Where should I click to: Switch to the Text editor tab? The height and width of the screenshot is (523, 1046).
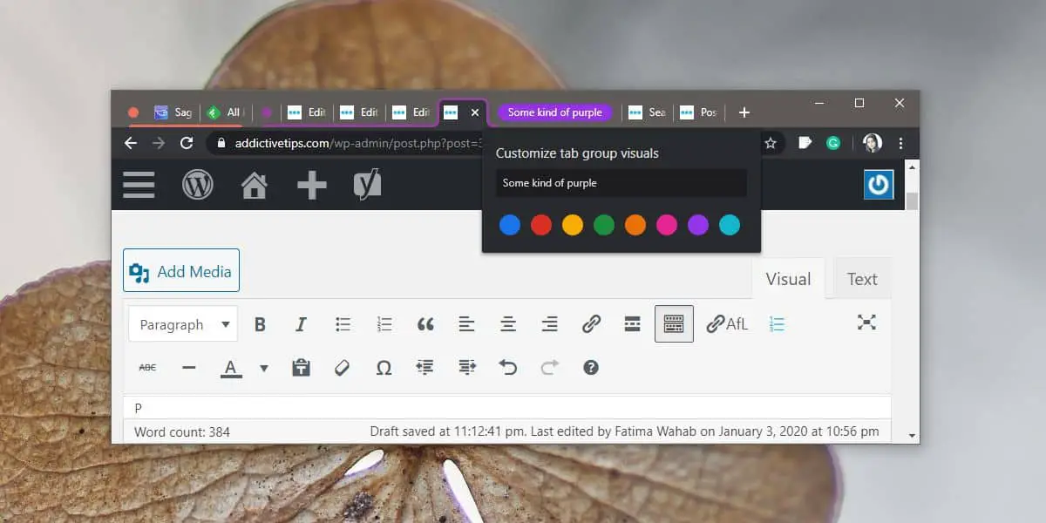pyautogui.click(x=862, y=279)
